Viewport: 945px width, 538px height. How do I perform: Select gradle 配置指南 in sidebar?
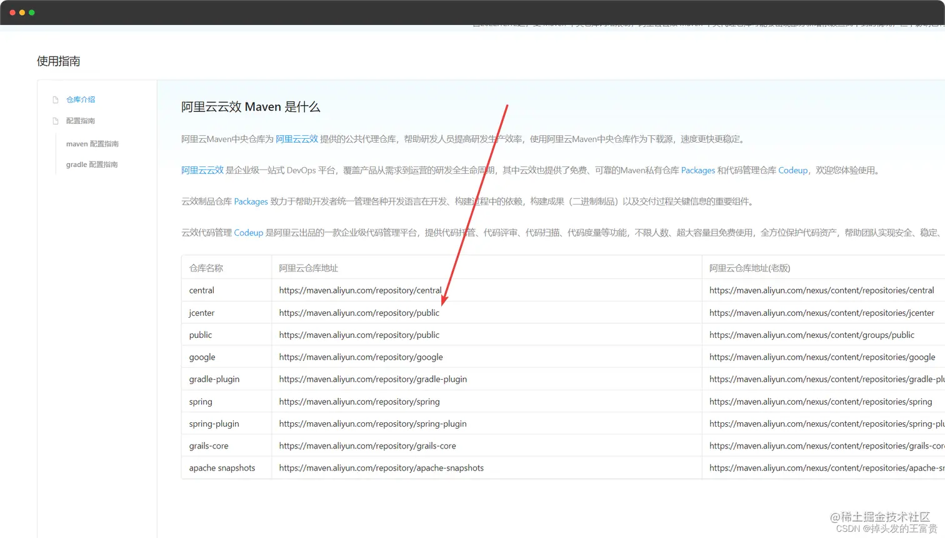pyautogui.click(x=92, y=165)
